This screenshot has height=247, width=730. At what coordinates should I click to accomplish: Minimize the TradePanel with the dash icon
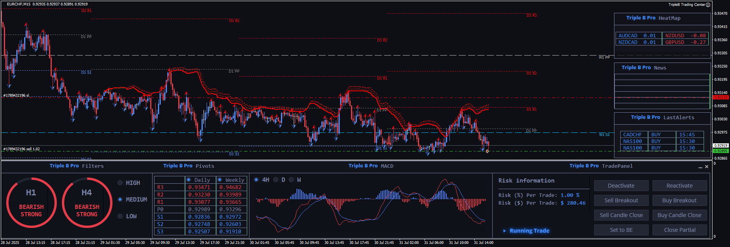tap(700, 167)
